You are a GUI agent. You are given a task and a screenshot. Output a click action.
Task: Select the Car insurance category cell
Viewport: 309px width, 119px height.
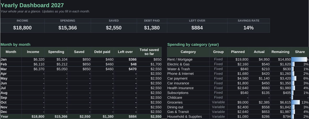coord(188,83)
